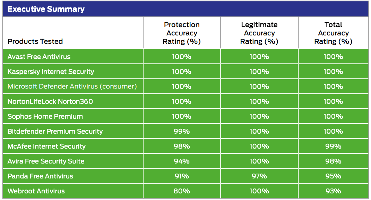Screen dimensions: 371x200
Task: Select the Kaspersky Internet Security row label
Action: tap(51, 72)
